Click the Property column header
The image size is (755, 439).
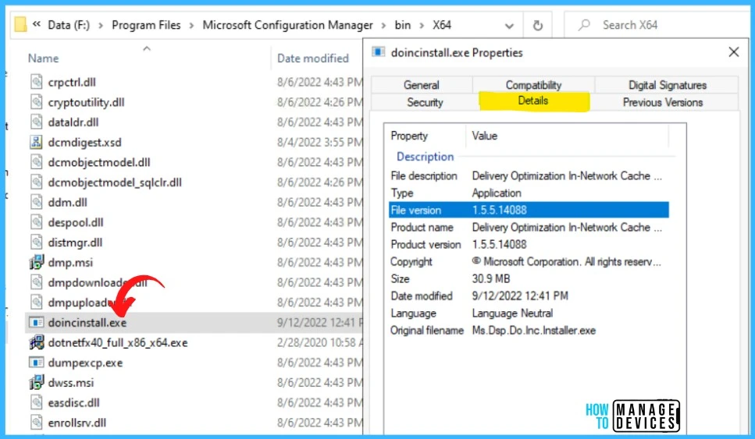tap(409, 136)
